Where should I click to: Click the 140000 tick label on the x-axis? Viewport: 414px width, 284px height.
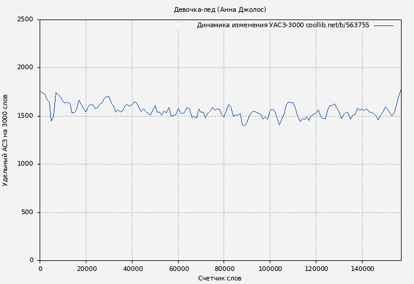pyautogui.click(x=362, y=269)
